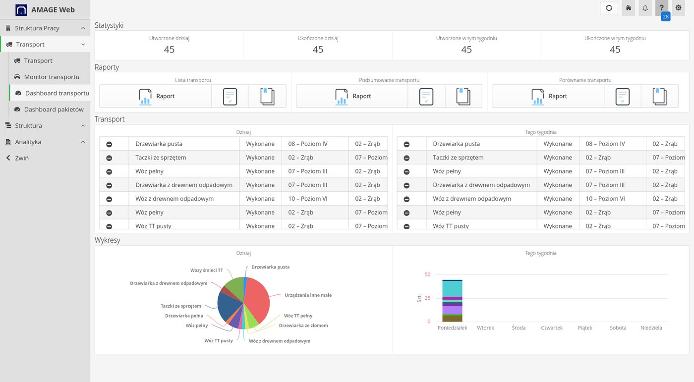Open notifications bell icon
Screen dimensions: 694x382
[645, 8]
